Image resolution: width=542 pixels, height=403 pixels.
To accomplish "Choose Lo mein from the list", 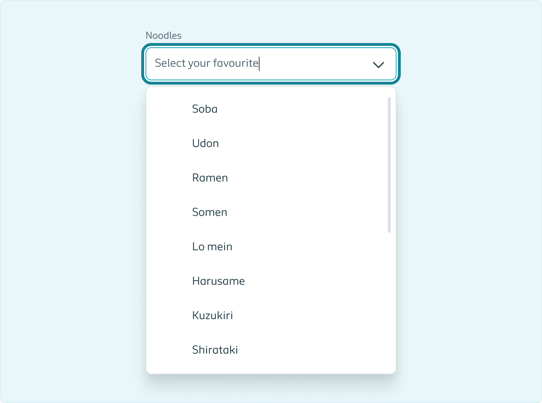I will [212, 247].
